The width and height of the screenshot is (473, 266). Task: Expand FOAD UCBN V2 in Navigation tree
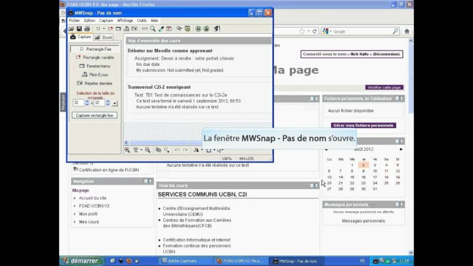75,206
